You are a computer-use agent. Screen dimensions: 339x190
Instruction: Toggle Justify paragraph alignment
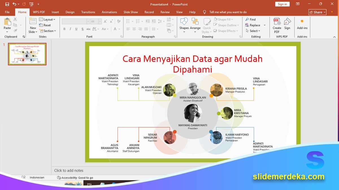pos(146,29)
